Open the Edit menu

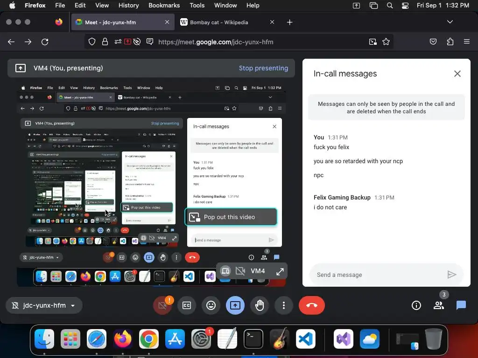[x=80, y=5]
